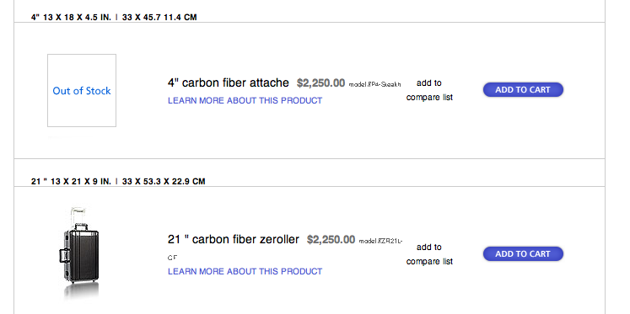Click the zeroller's $2,250.00 price
This screenshot has width=630, height=314.
[331, 240]
